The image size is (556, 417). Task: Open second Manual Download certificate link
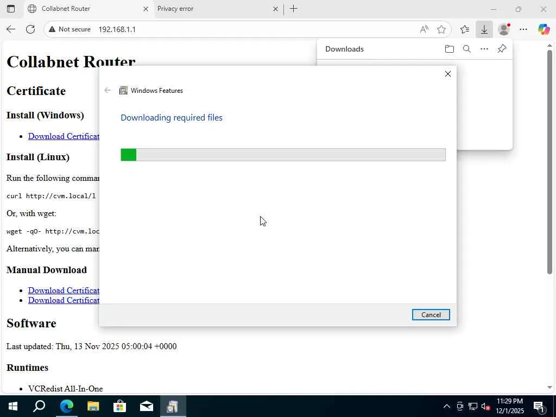point(64,300)
